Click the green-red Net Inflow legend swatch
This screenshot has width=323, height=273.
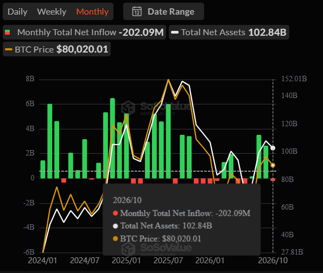pyautogui.click(x=8, y=32)
